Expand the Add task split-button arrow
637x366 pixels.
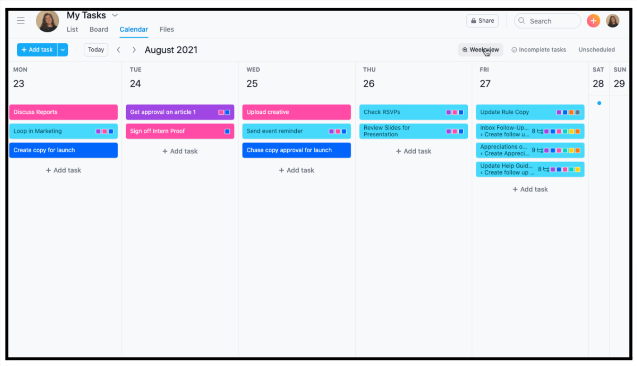[62, 50]
